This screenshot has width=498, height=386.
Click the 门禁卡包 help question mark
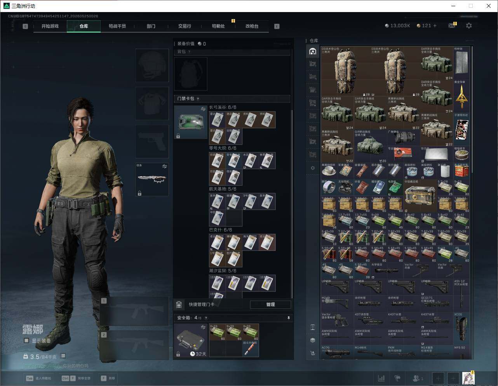pos(198,99)
